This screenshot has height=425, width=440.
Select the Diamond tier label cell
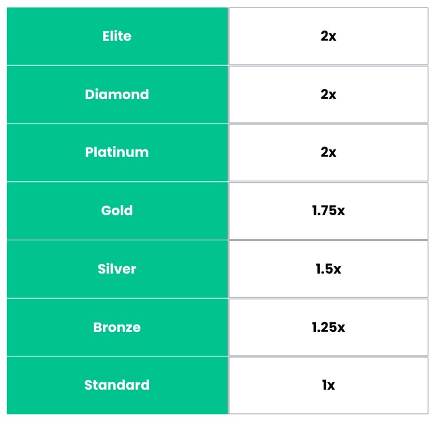(x=117, y=94)
